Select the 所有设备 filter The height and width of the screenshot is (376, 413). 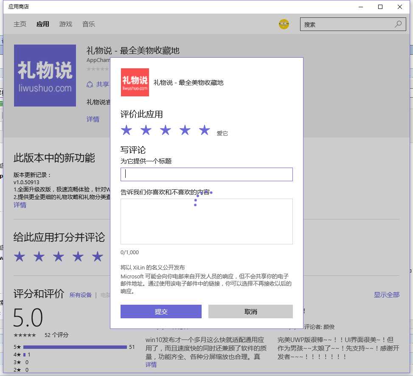click(x=81, y=295)
